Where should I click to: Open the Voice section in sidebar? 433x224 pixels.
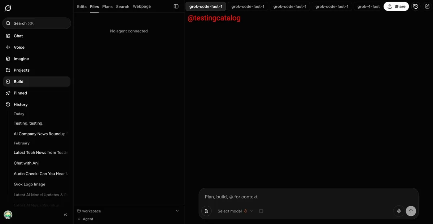click(19, 47)
